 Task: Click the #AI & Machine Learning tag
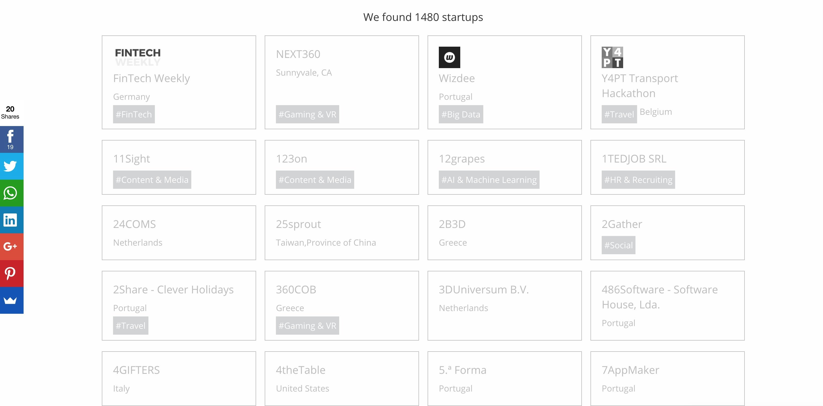(x=488, y=180)
